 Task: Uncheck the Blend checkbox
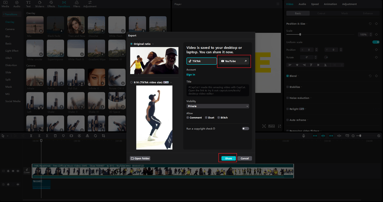coord(288,76)
